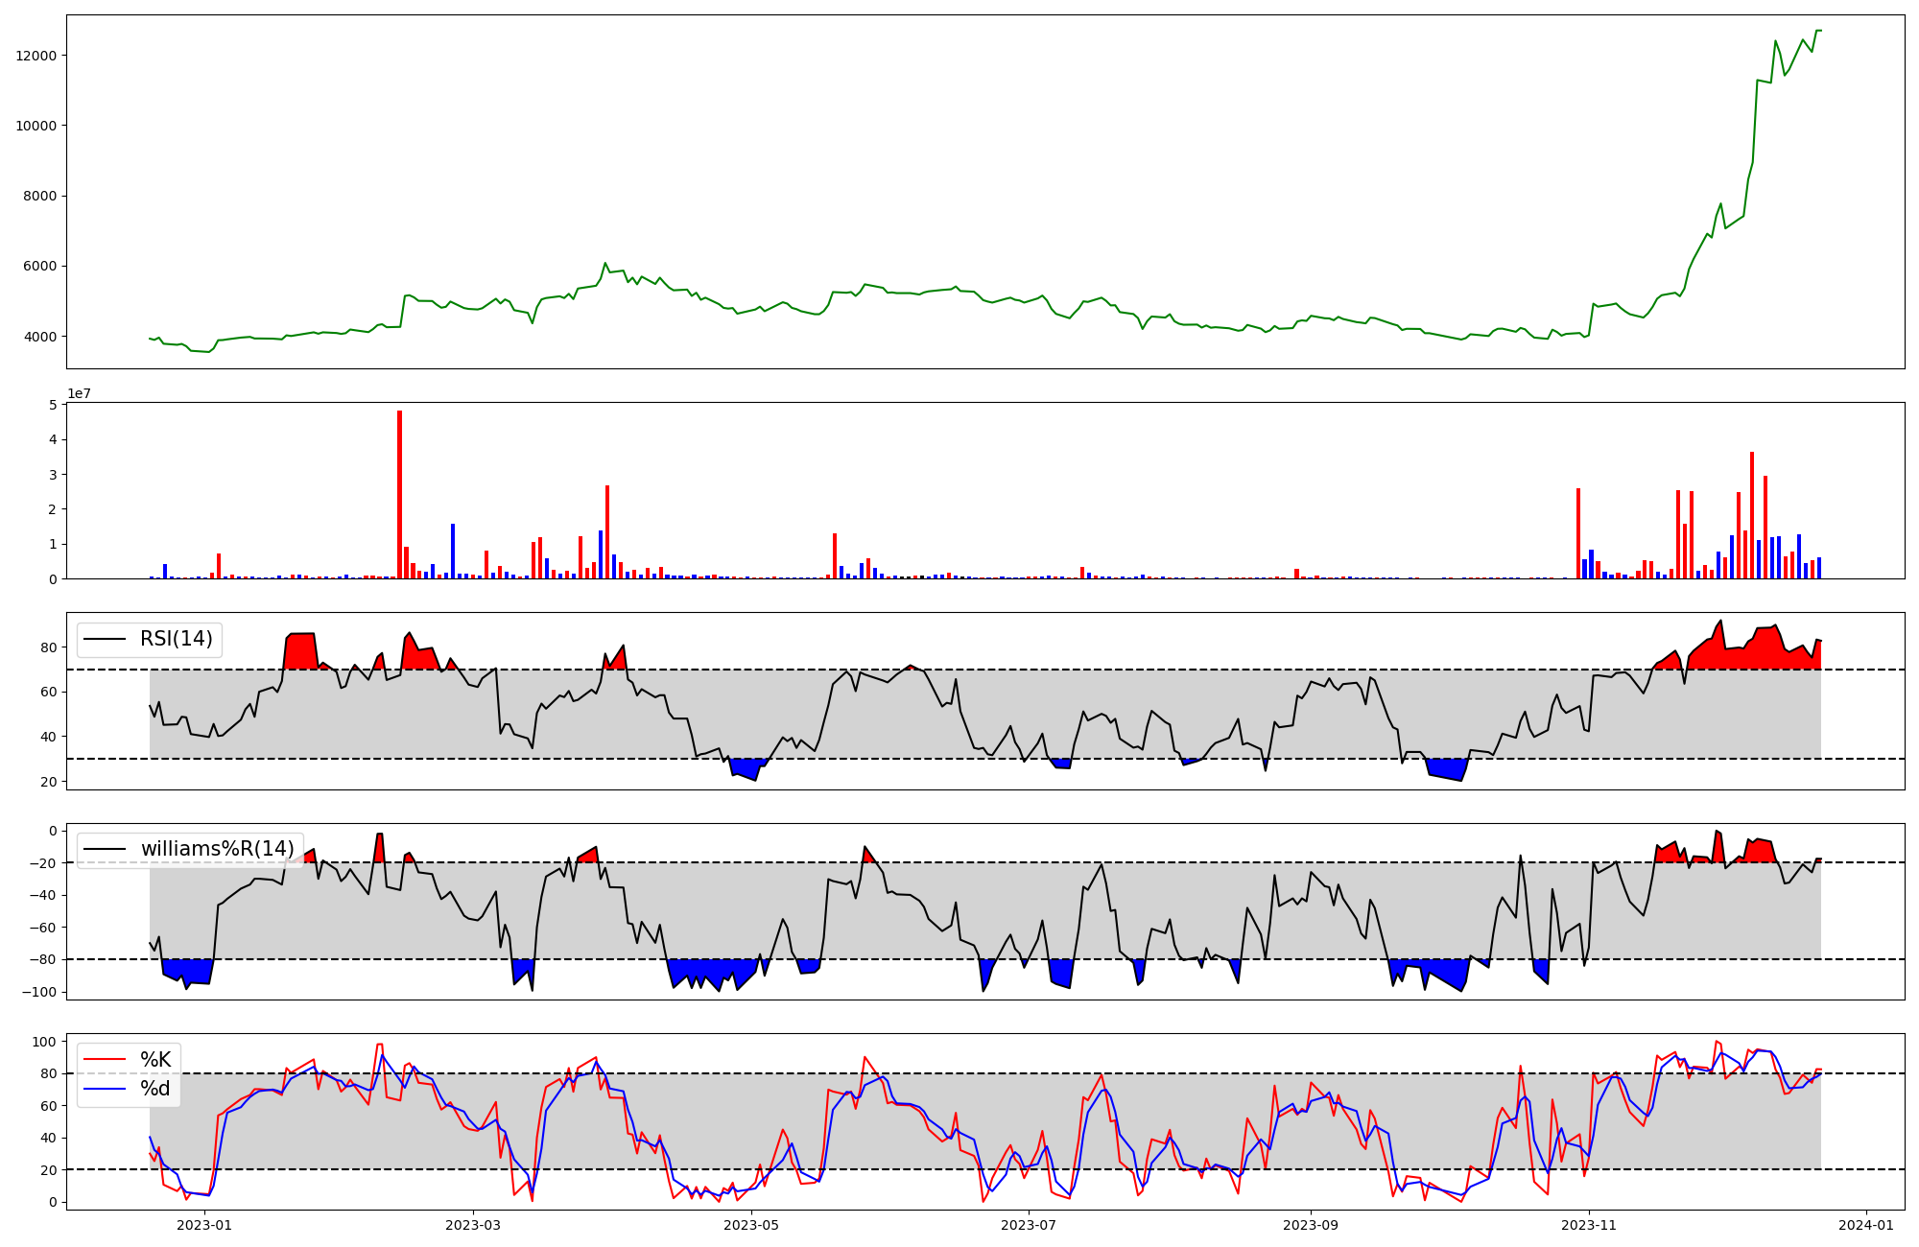Image resolution: width=1919 pixels, height=1247 pixels.
Task: Click the 1e7 volume scale label
Action: 79,394
